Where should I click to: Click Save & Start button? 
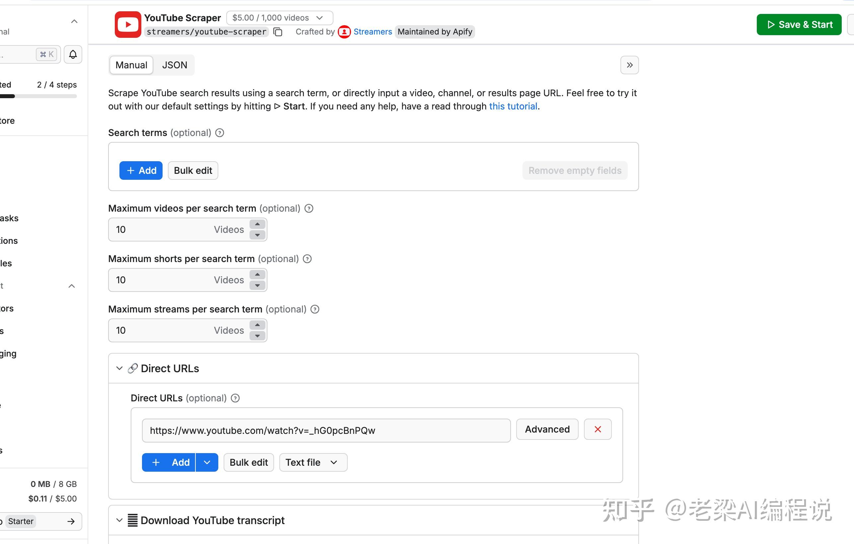[799, 25]
